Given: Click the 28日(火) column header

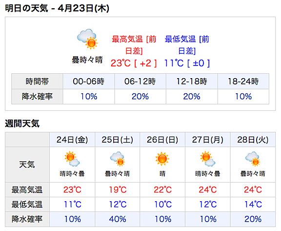Looking at the screenshot, I should pos(253,140).
